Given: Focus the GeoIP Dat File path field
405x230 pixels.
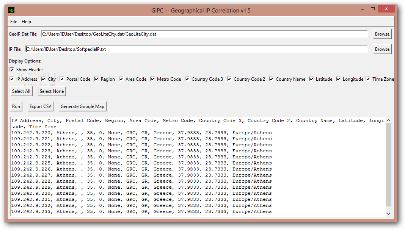Looking at the screenshot, I should click(x=204, y=34).
